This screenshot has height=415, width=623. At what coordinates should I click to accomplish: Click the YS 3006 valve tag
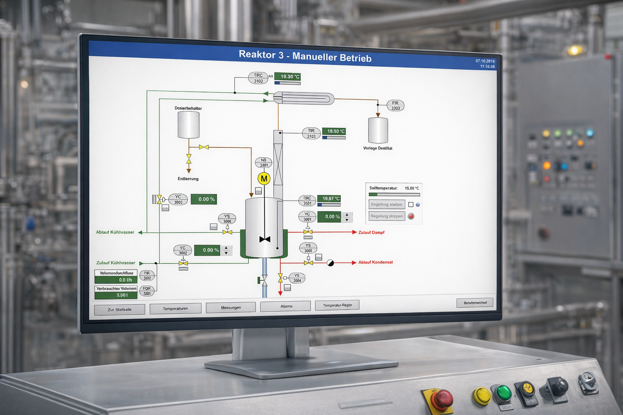point(227,219)
